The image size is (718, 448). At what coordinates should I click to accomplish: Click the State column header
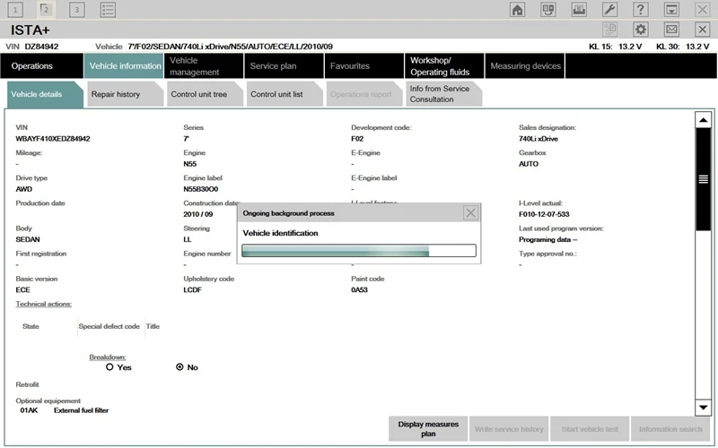pos(31,326)
